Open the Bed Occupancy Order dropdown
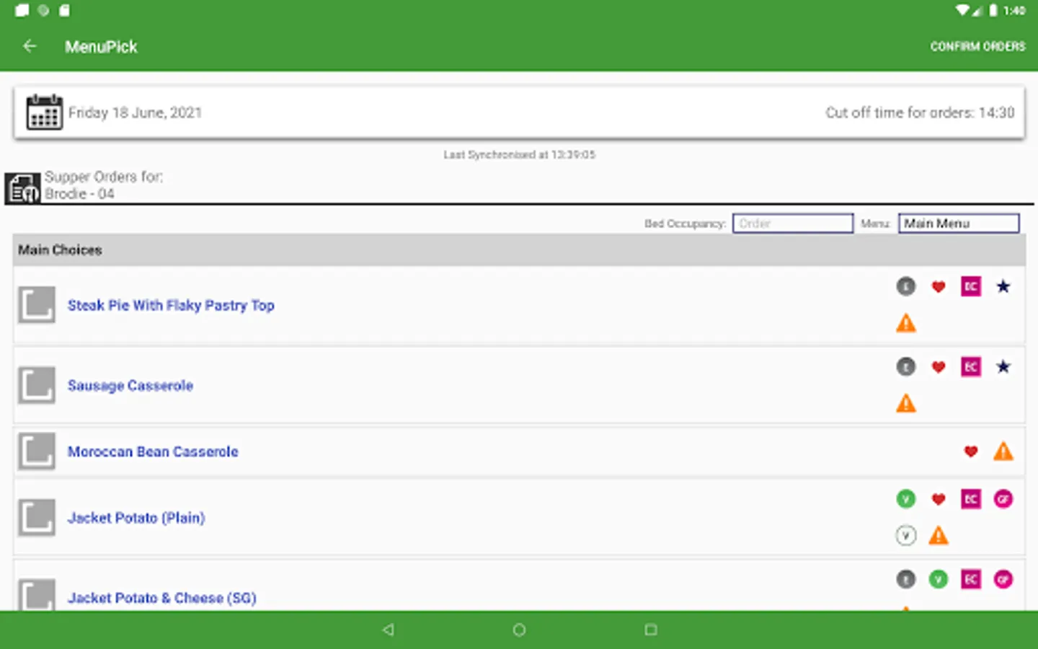Image resolution: width=1038 pixels, height=649 pixels. [793, 224]
